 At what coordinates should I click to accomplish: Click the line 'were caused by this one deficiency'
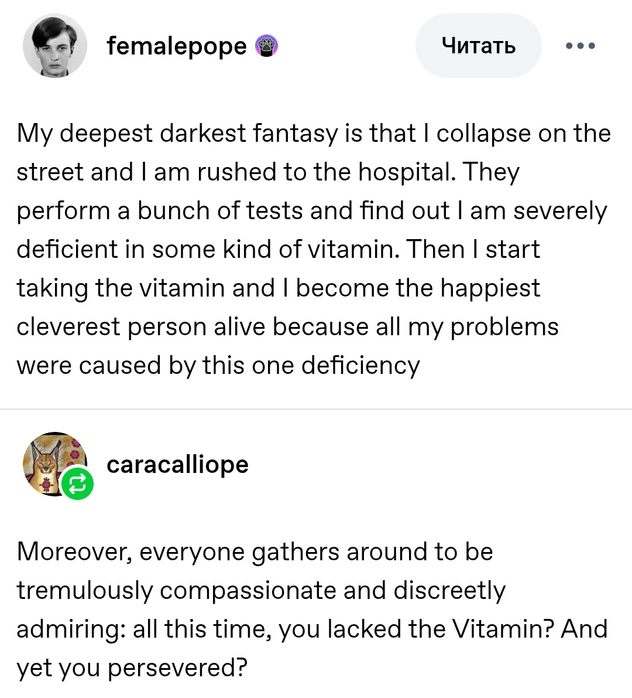click(x=218, y=366)
